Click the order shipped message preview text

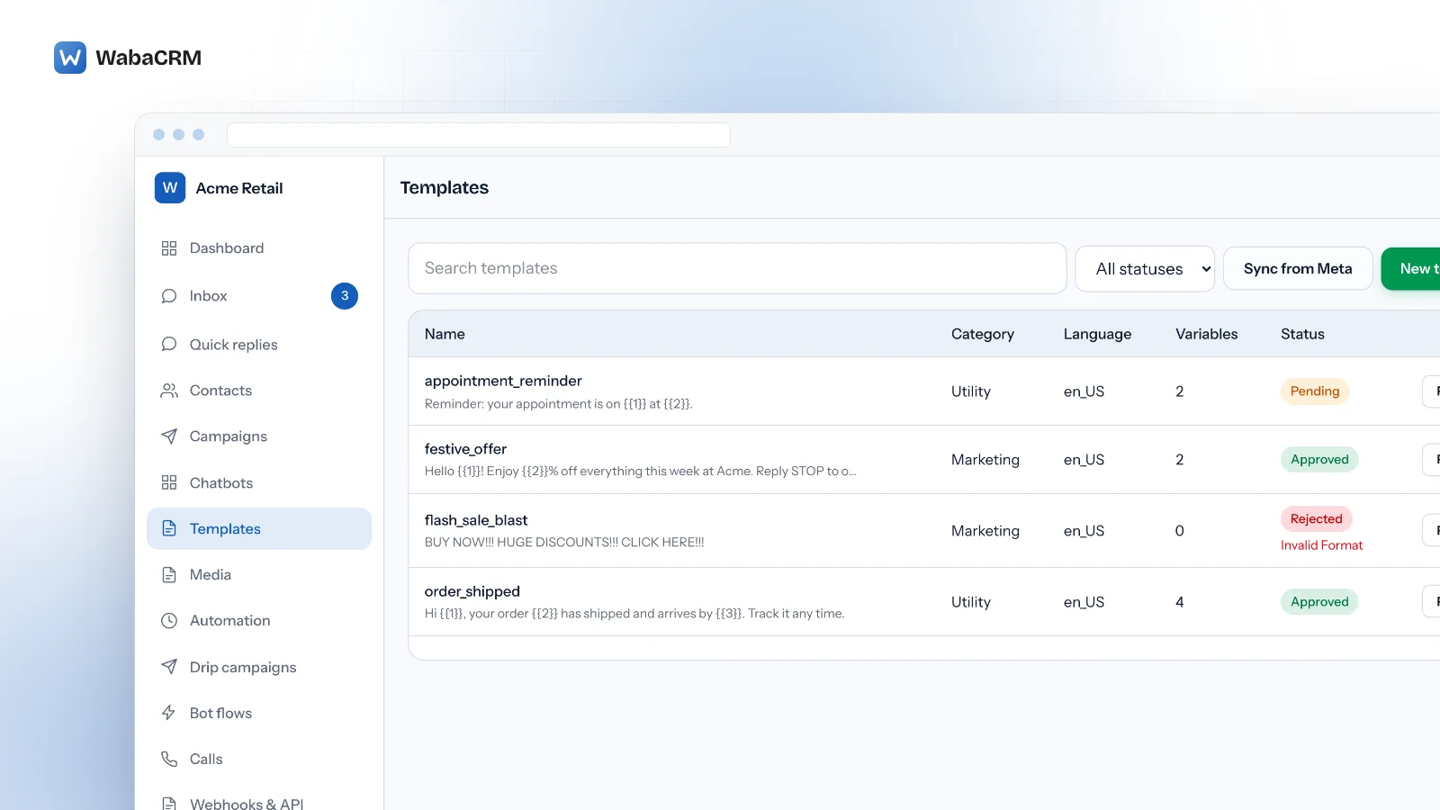click(x=634, y=614)
